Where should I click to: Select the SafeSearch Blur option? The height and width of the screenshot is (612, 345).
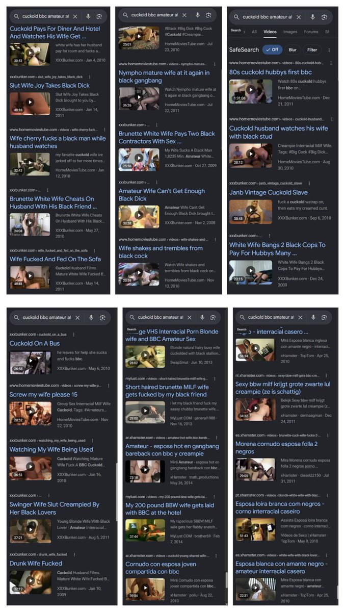pyautogui.click(x=293, y=50)
